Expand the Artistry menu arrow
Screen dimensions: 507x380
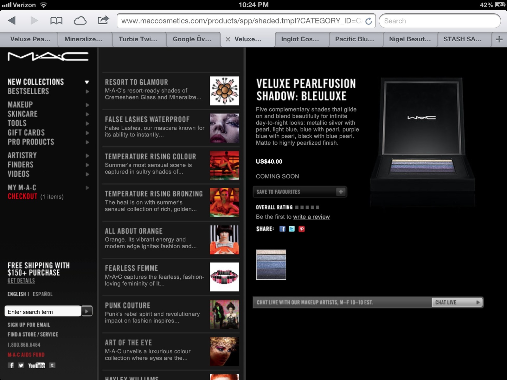click(87, 155)
